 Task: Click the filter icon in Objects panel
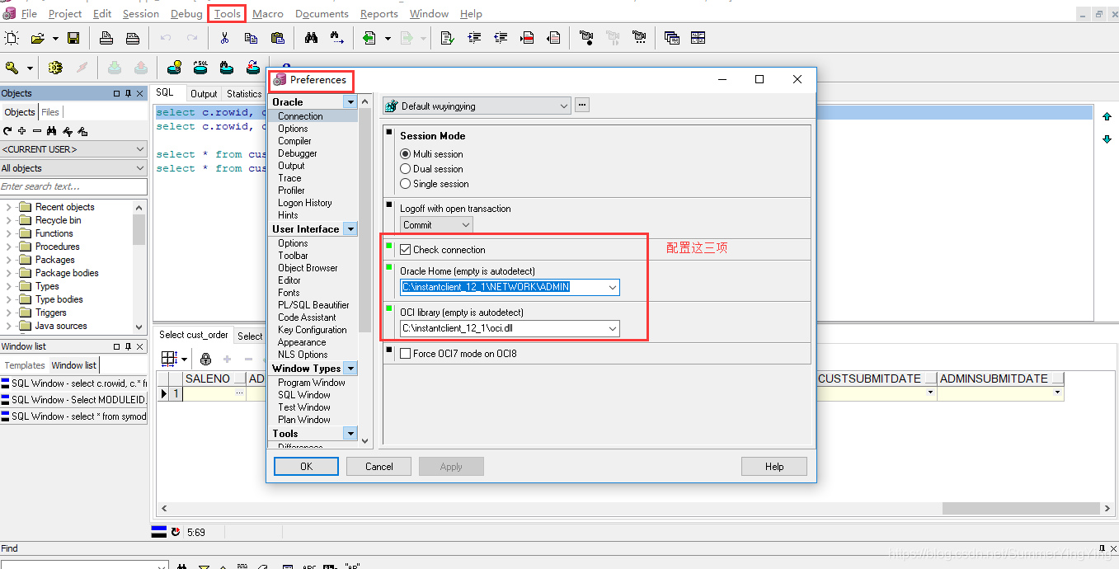pyautogui.click(x=68, y=131)
